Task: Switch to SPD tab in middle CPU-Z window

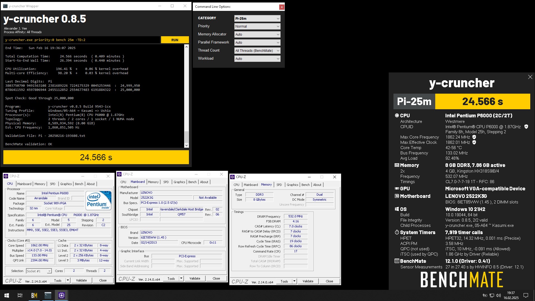Action: [166, 182]
